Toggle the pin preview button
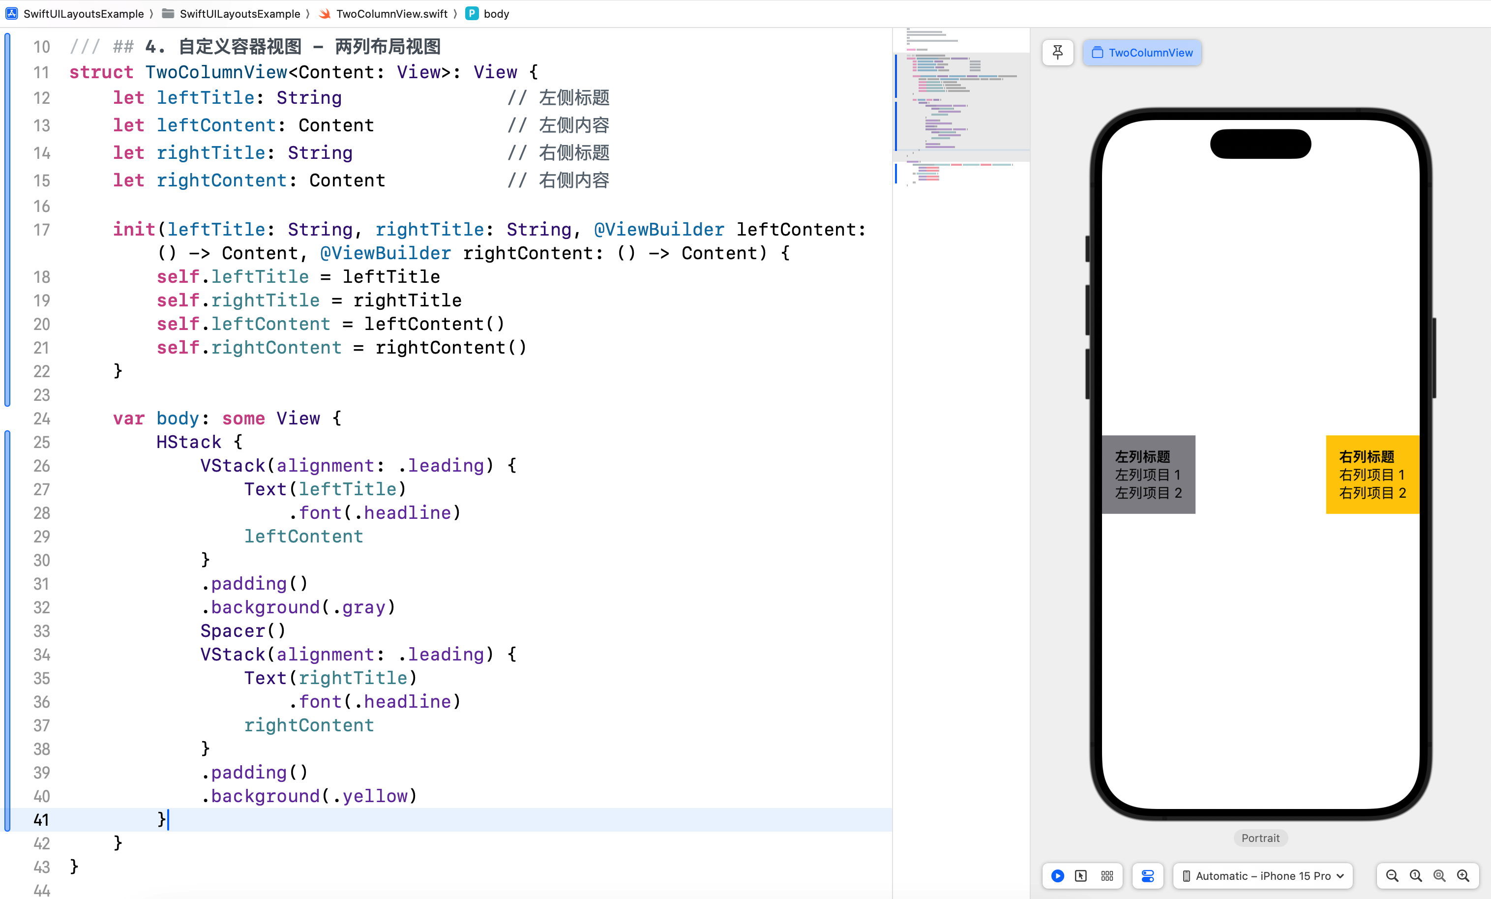 (1056, 52)
